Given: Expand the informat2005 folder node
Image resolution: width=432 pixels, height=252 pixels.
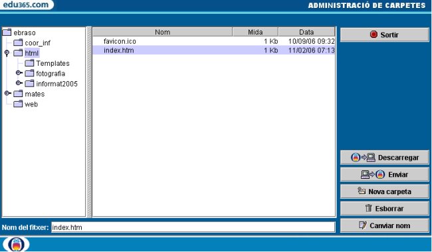Looking at the screenshot, I should point(19,83).
